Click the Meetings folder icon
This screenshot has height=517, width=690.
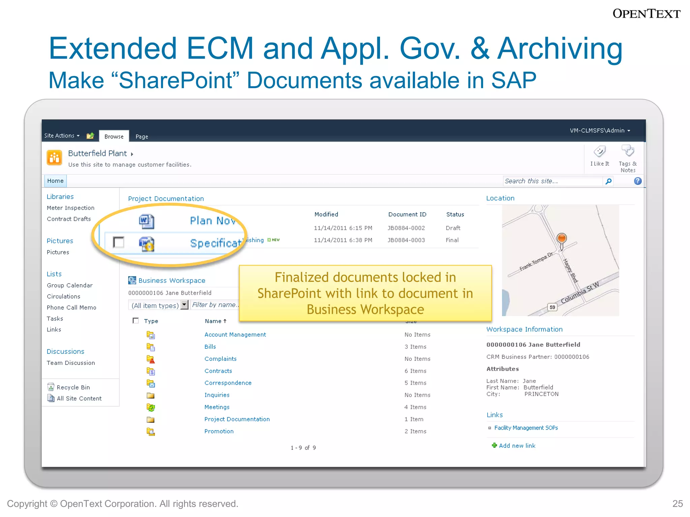pos(151,407)
